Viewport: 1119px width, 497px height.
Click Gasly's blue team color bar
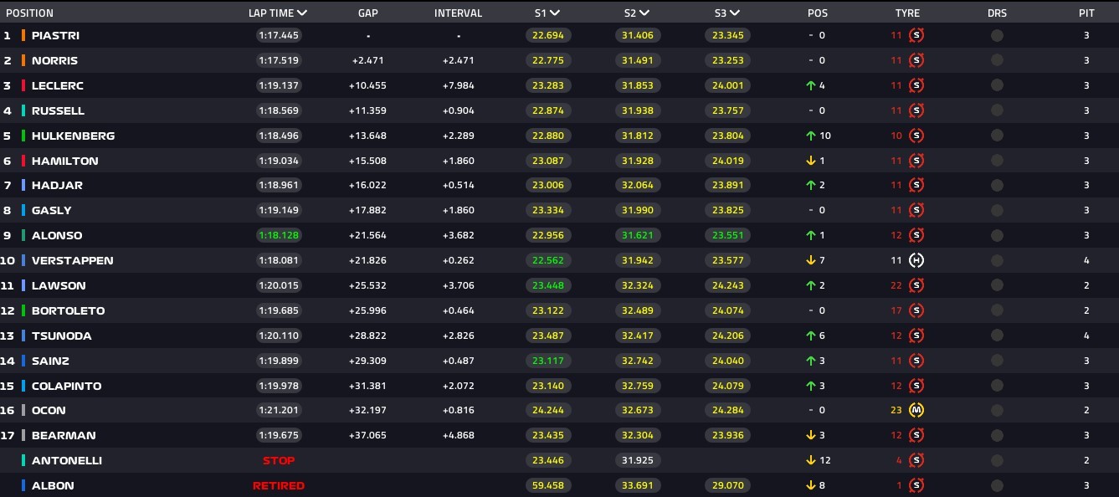click(x=23, y=210)
